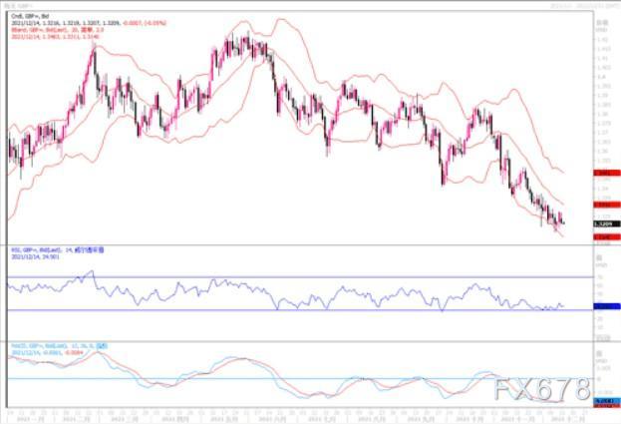
Task: Click the light blue MACD value tag
Action: tap(606, 401)
